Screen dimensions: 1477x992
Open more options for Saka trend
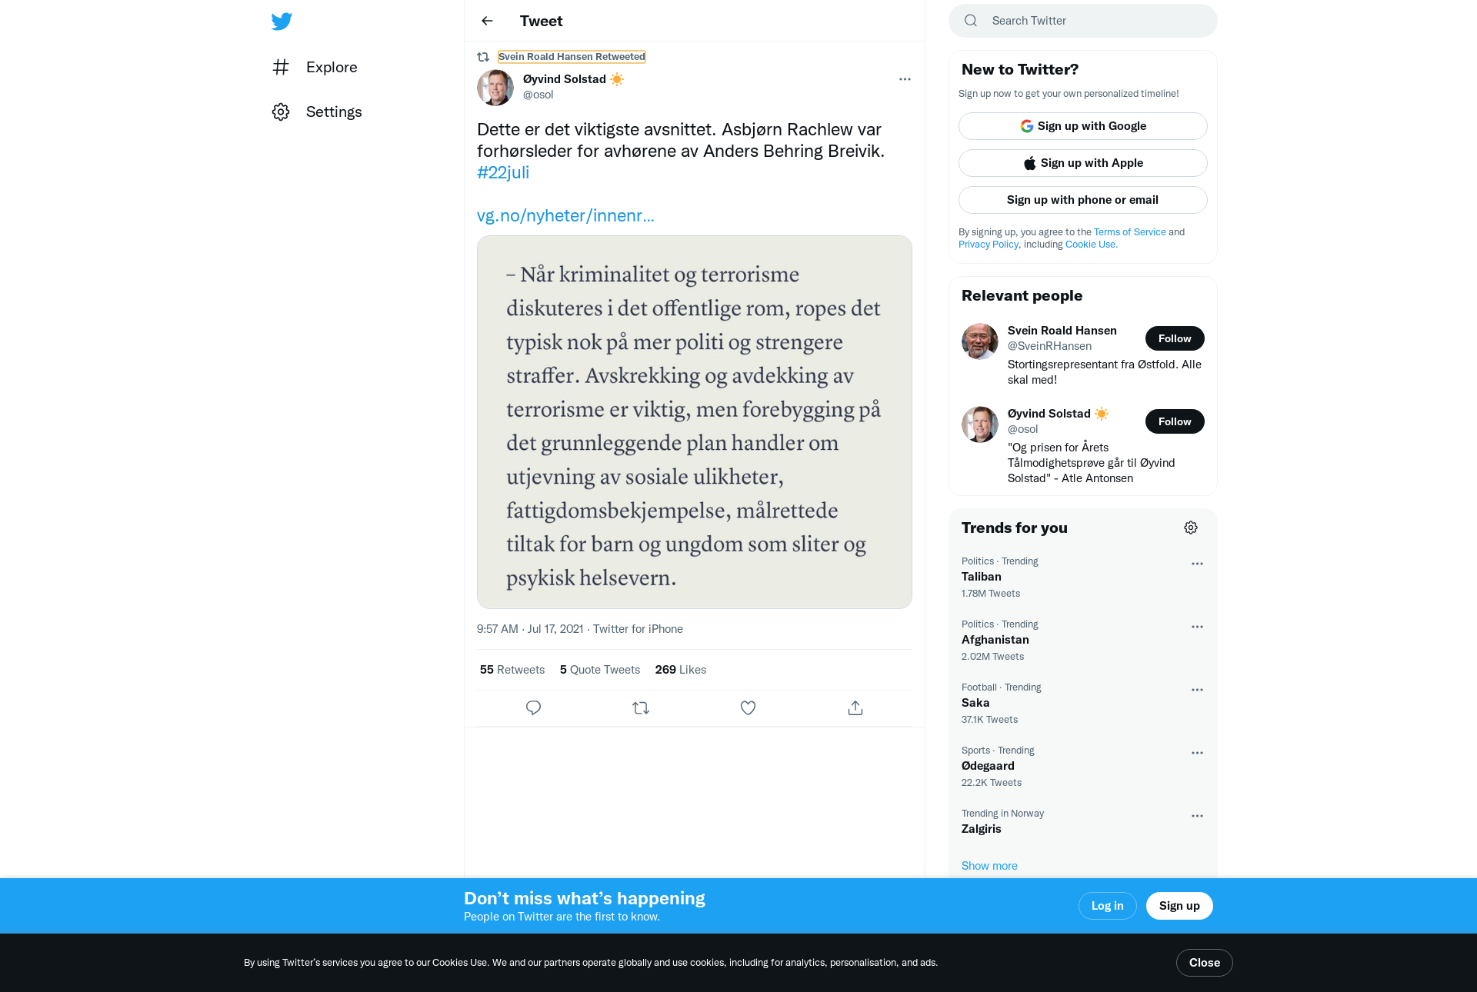[x=1197, y=690]
